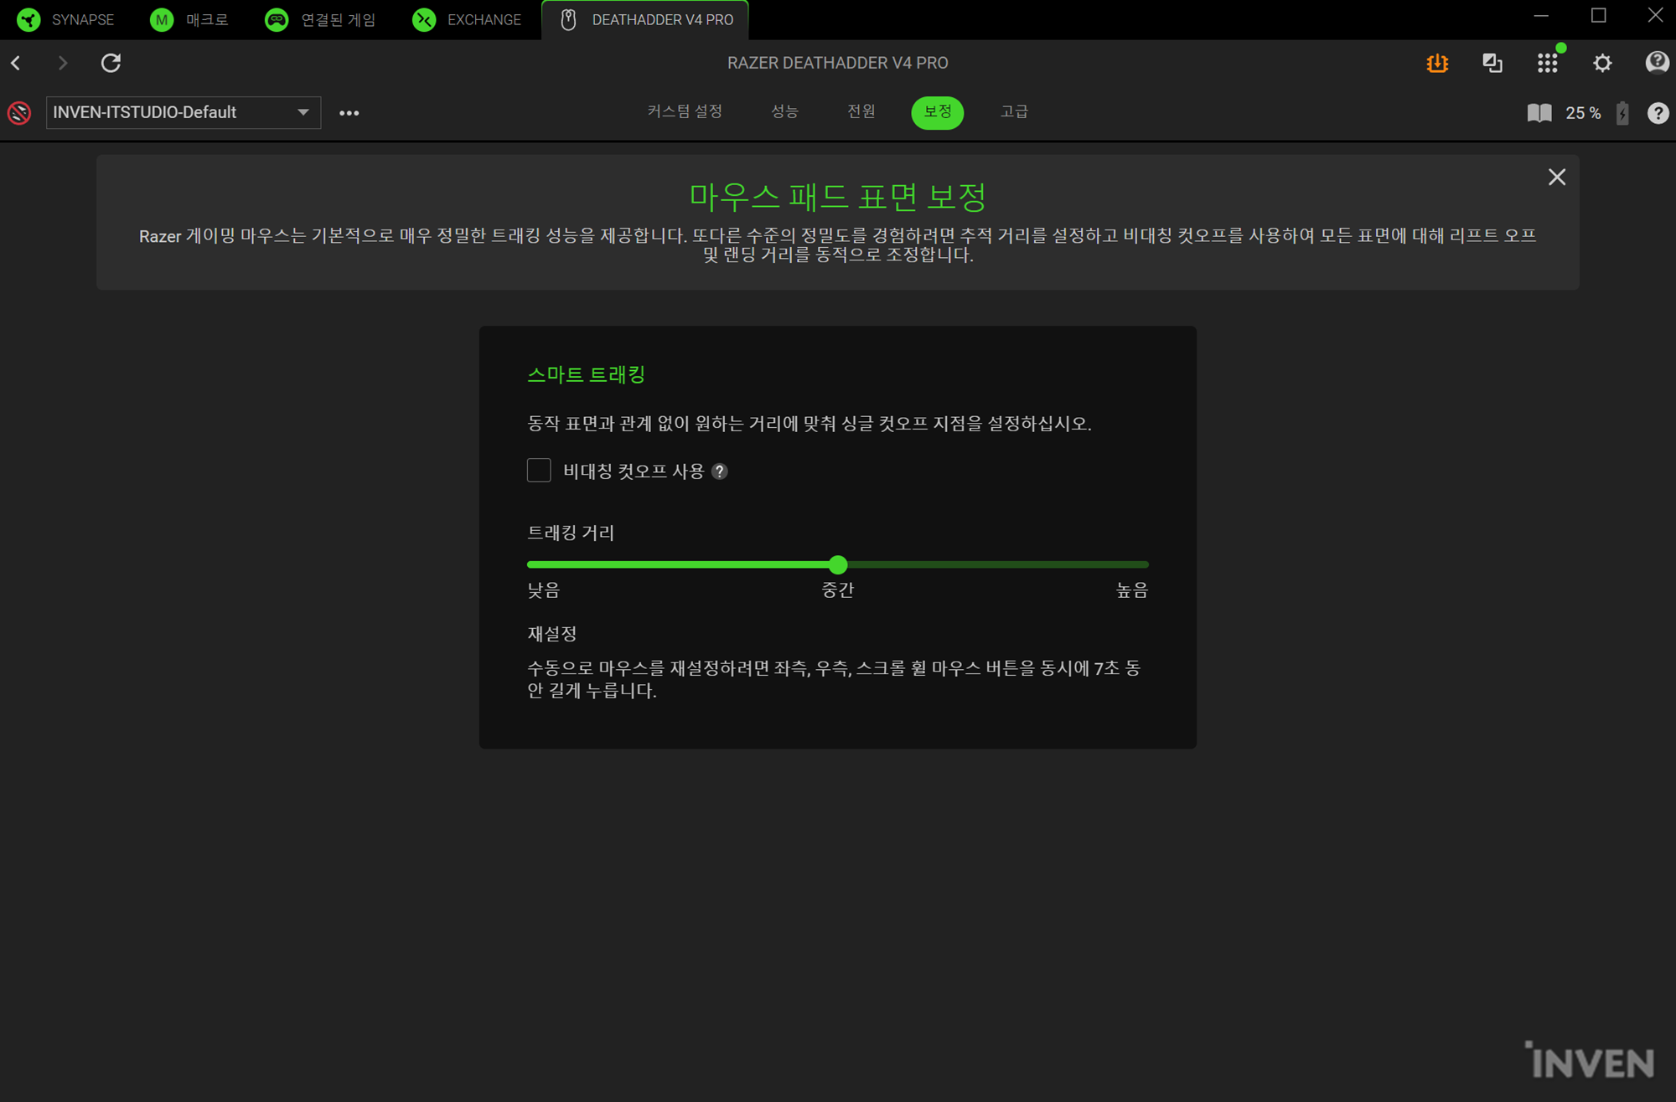1676x1102 pixels.
Task: Click the overlapping windows icon
Action: (x=1492, y=63)
